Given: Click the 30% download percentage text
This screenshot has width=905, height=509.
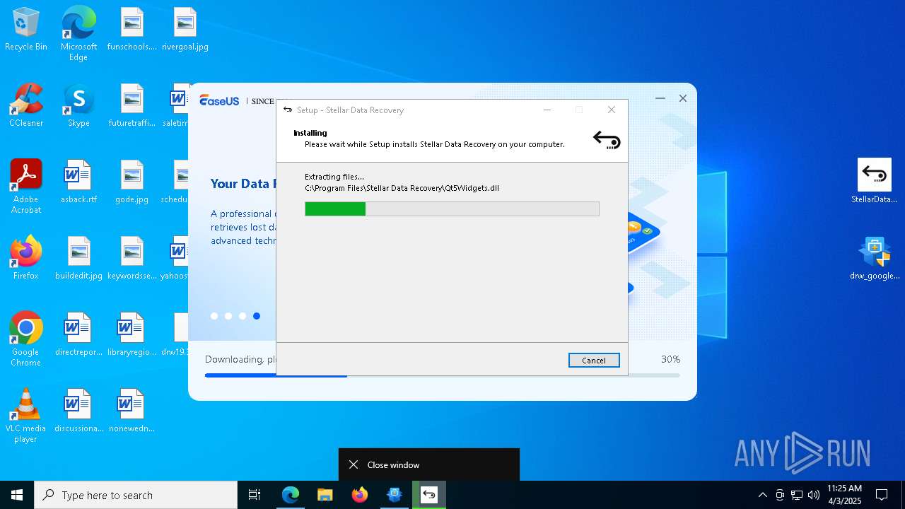Looking at the screenshot, I should [670, 359].
